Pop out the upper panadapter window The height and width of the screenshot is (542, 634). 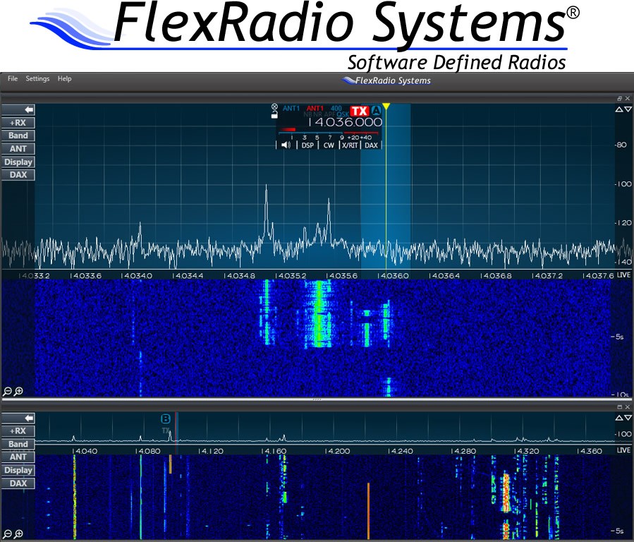tap(620, 98)
